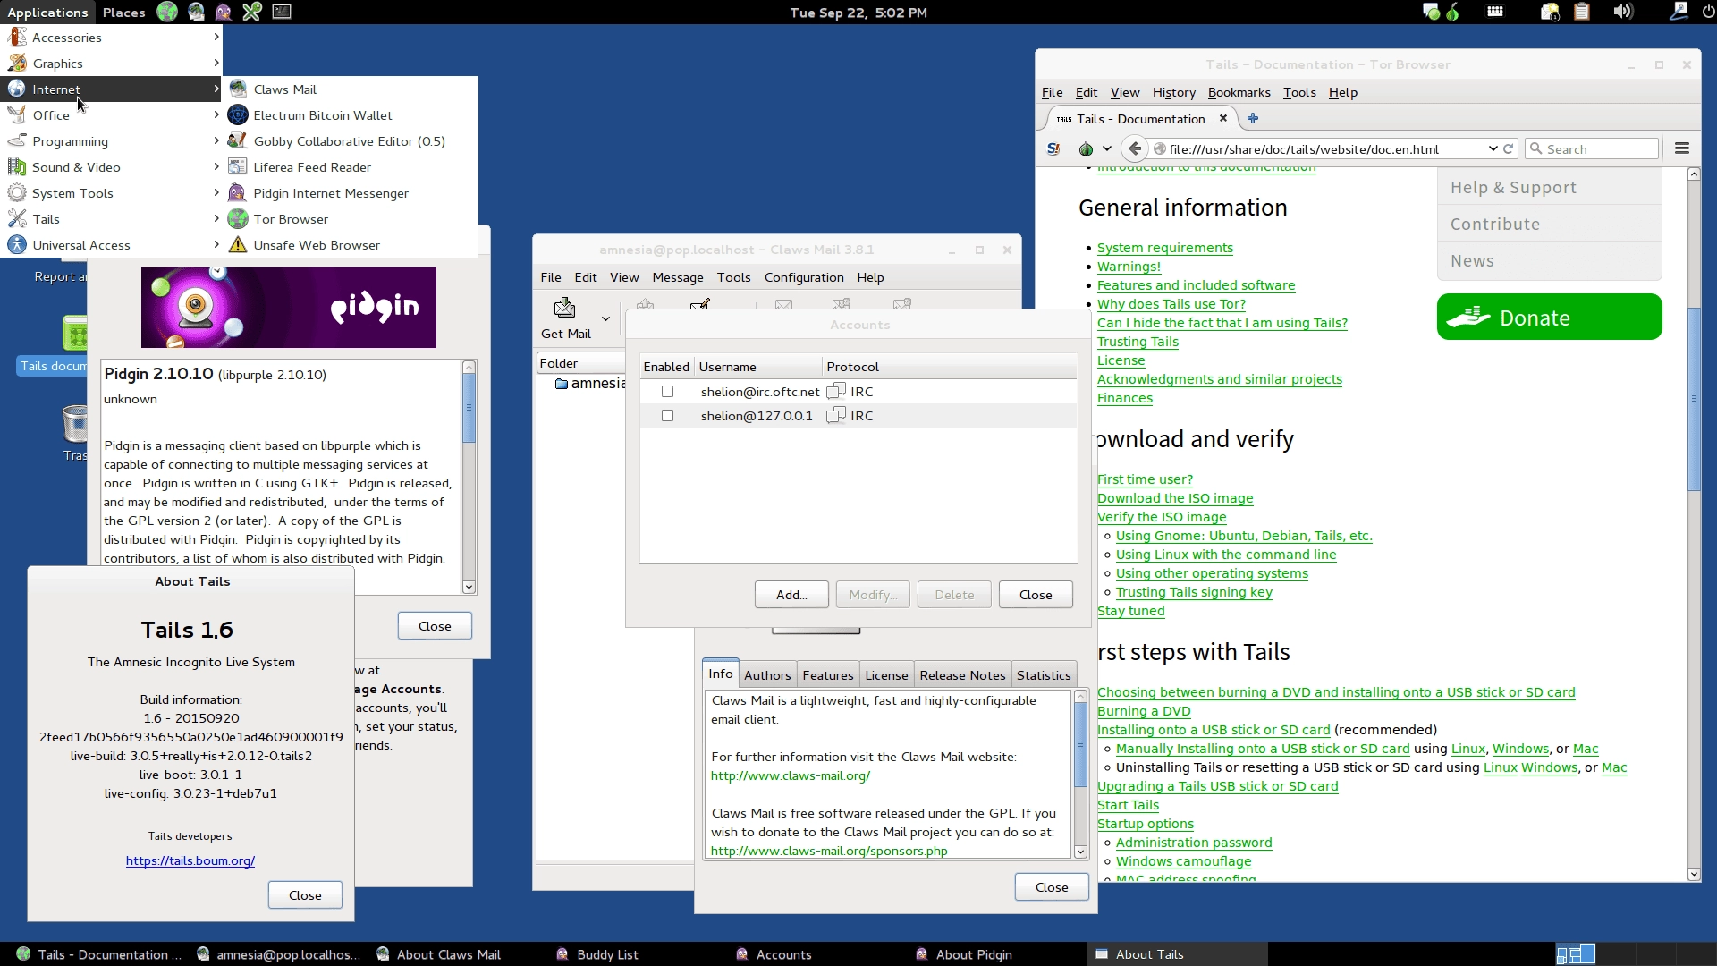Click the Tor Browser Search field
1717x966 pixels.
click(x=1593, y=148)
